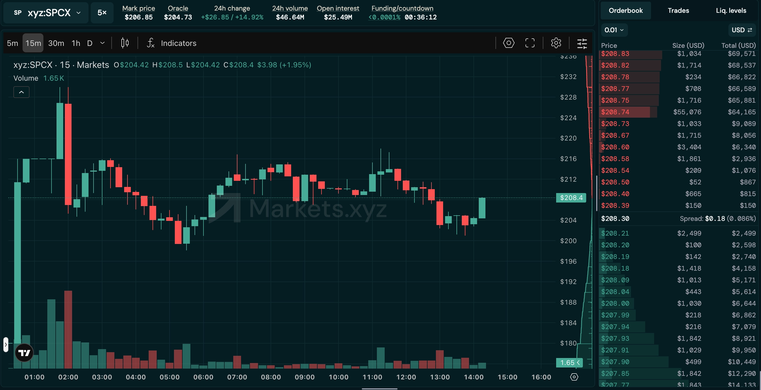Open chart settings gear
The height and width of the screenshot is (390, 761).
pyautogui.click(x=556, y=43)
